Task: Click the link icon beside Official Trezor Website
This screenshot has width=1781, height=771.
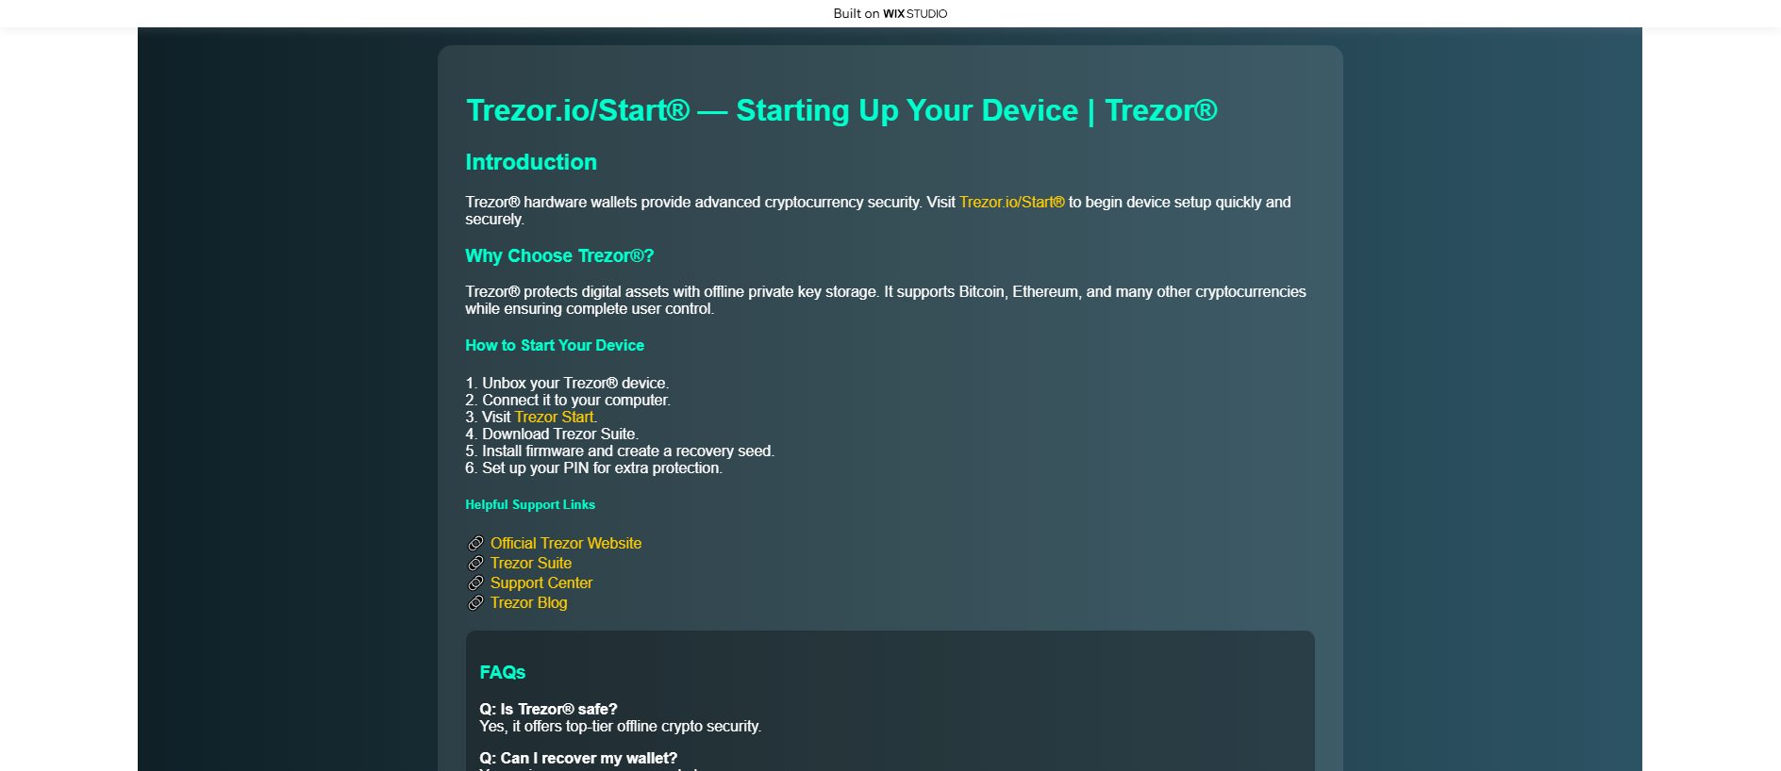Action: click(x=475, y=543)
